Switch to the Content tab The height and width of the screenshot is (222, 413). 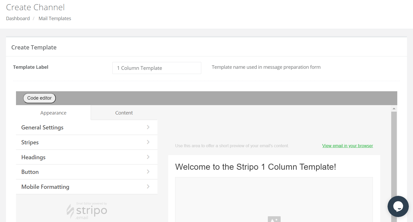[x=124, y=113]
